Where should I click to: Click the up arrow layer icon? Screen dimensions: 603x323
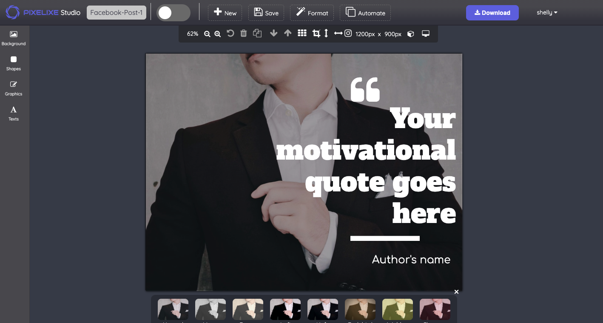288,33
